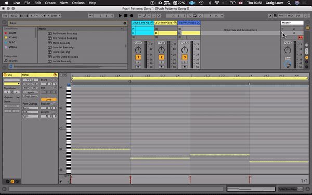Select DRUM collection in browser

pyautogui.click(x=12, y=33)
